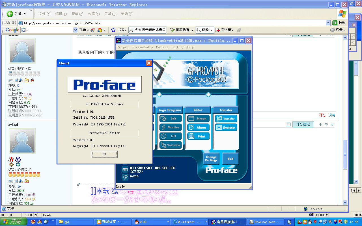
Task: Expand the address bar URL dropdown
Action: tap(328, 23)
